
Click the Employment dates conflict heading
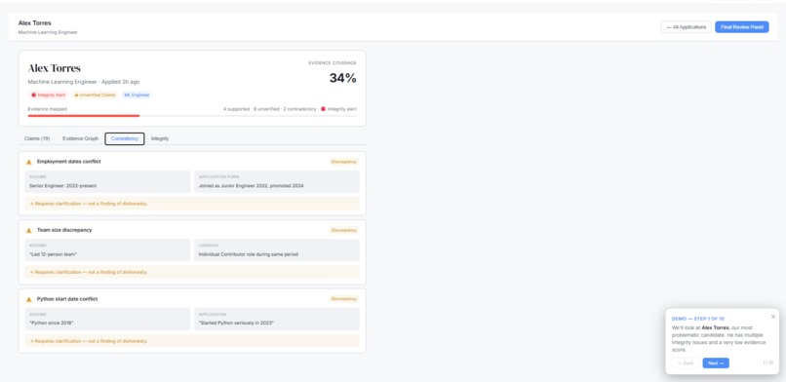(x=68, y=162)
